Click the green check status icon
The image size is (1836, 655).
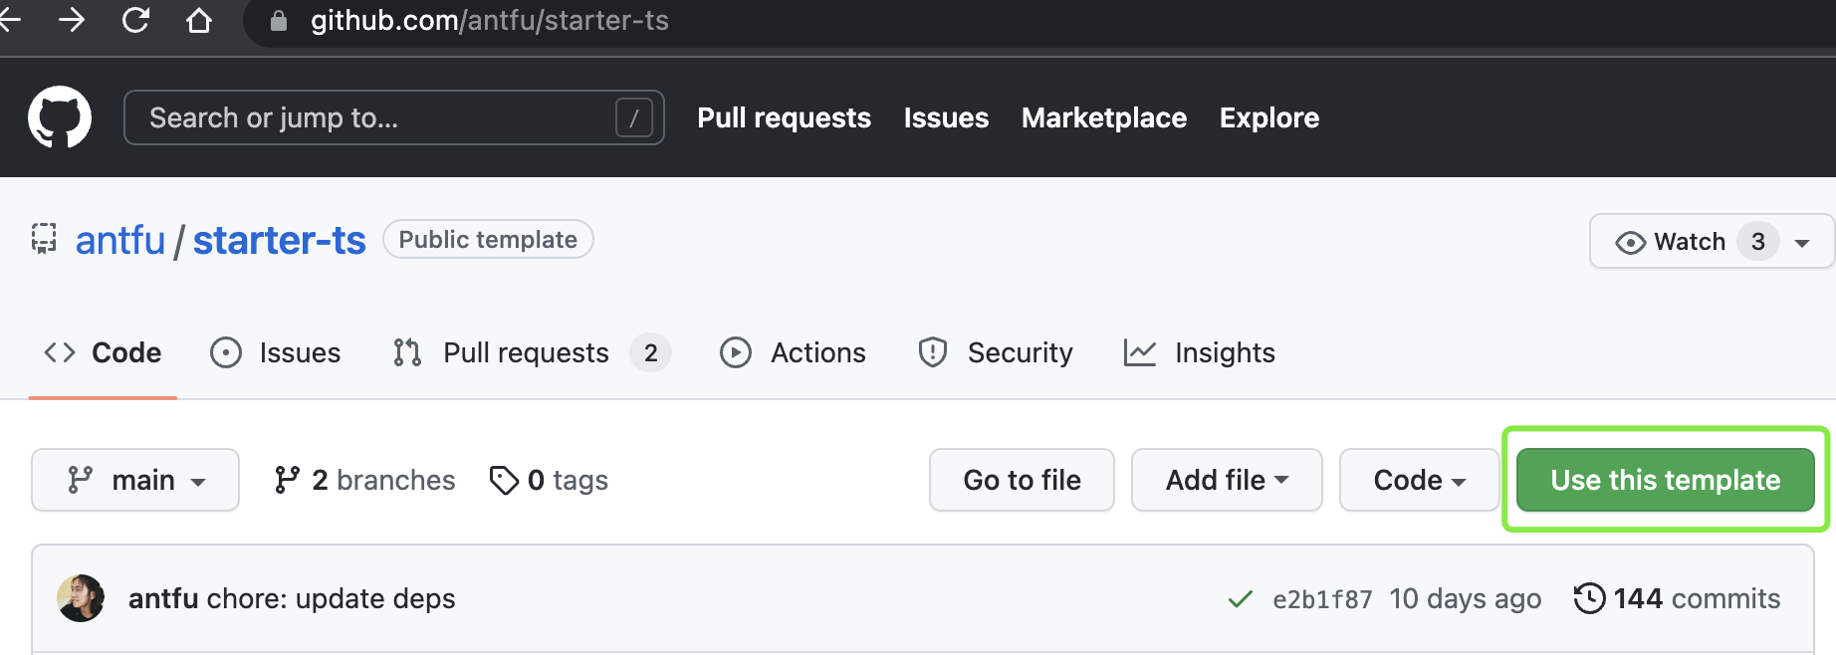1240,599
